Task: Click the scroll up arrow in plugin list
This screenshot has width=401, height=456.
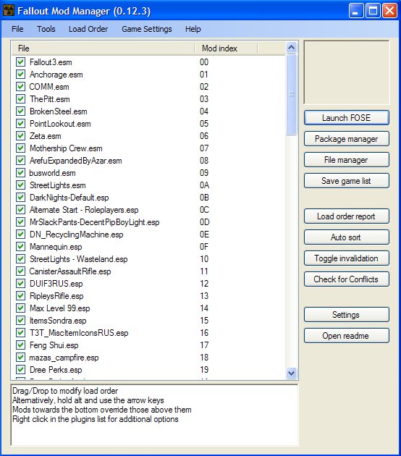Action: [x=292, y=47]
